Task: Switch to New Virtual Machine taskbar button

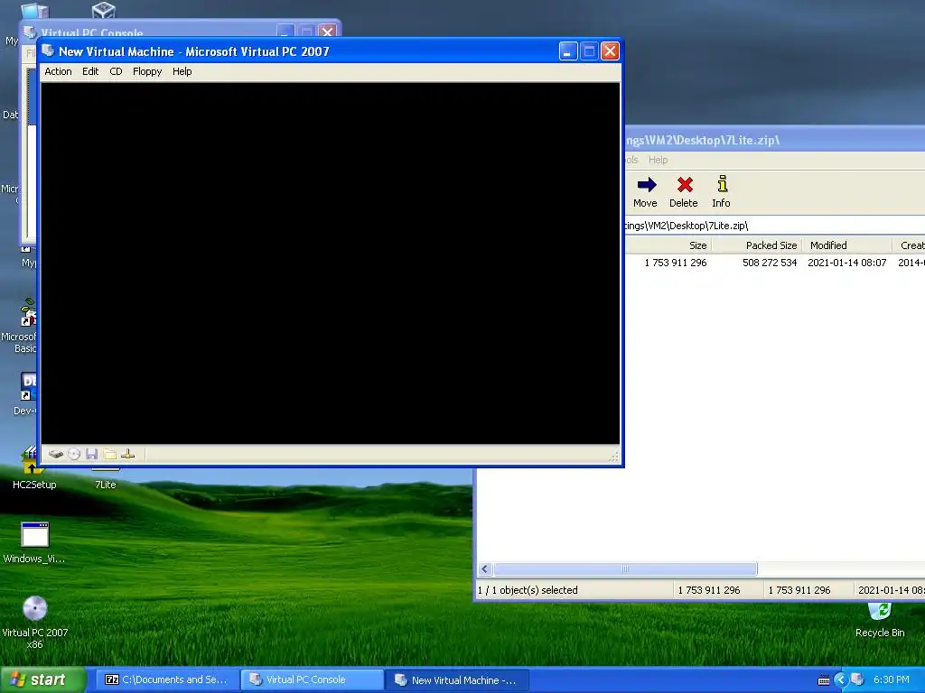Action: (456, 680)
